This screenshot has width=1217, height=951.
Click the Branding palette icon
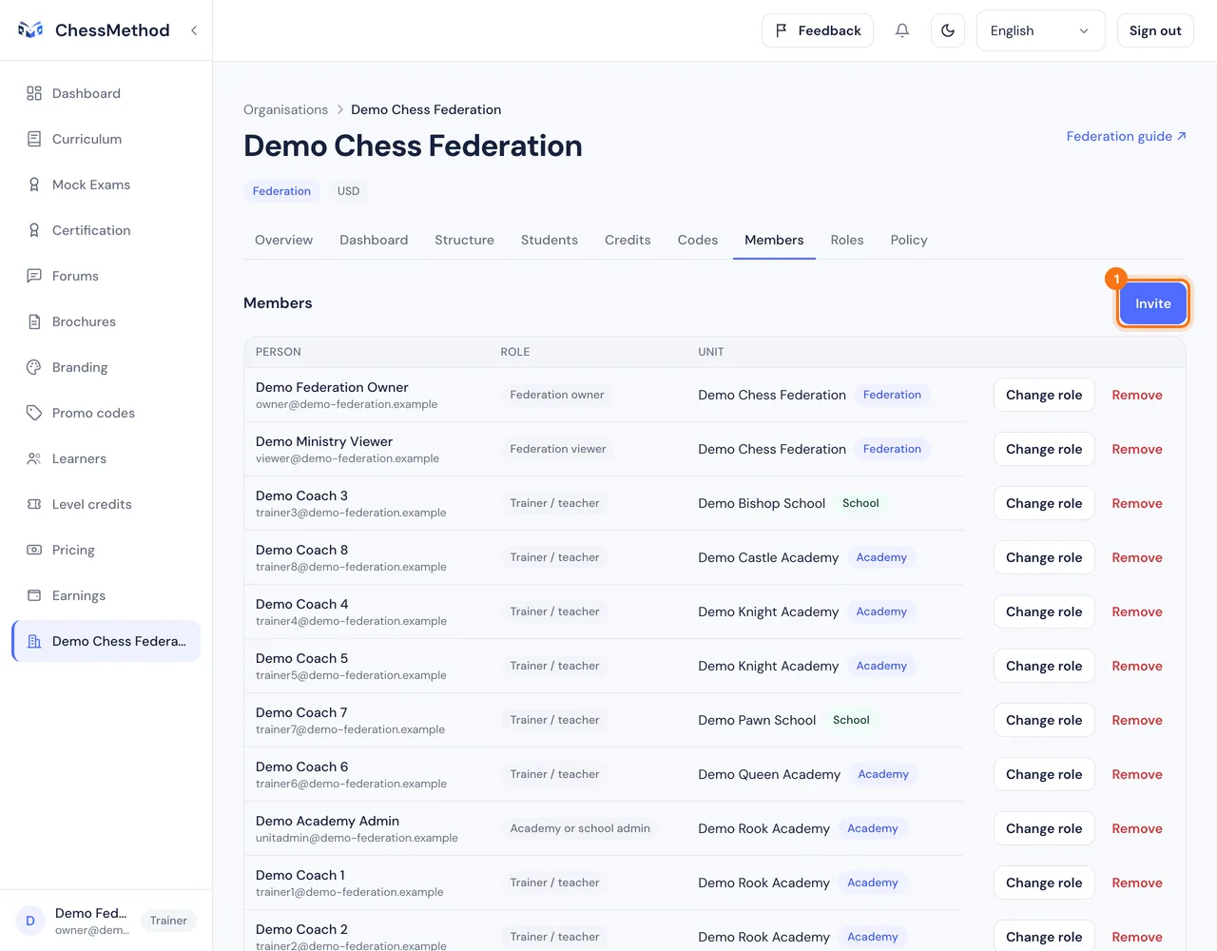pyautogui.click(x=34, y=367)
